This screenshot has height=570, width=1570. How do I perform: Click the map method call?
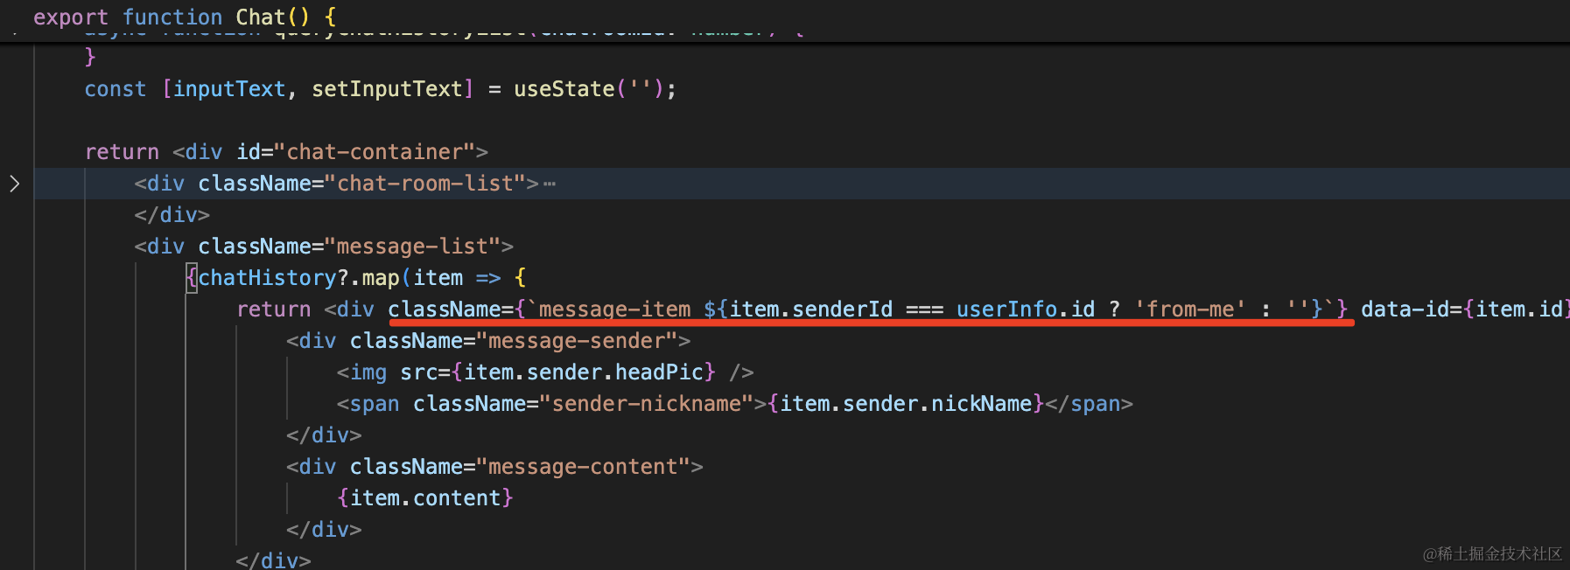(381, 278)
